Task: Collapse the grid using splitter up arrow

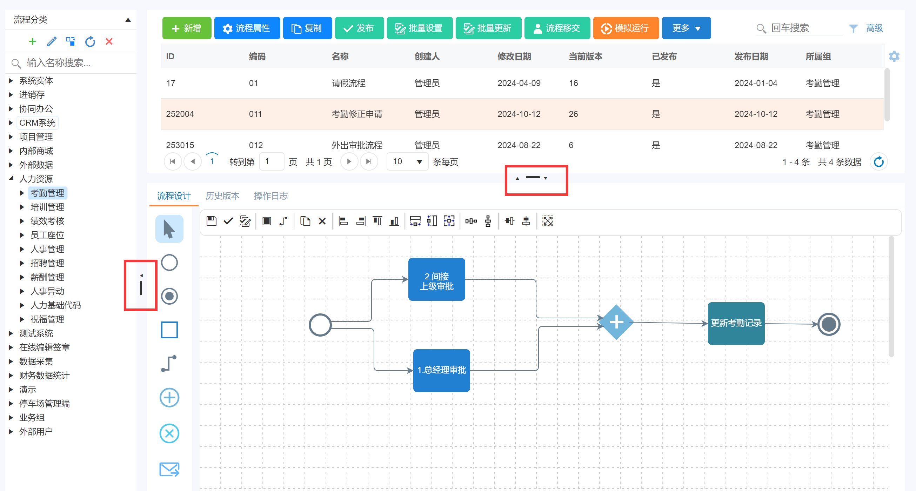Action: [x=517, y=178]
